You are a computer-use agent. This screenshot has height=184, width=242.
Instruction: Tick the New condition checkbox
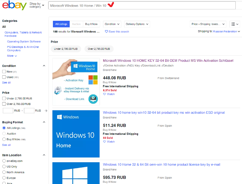(4, 72)
